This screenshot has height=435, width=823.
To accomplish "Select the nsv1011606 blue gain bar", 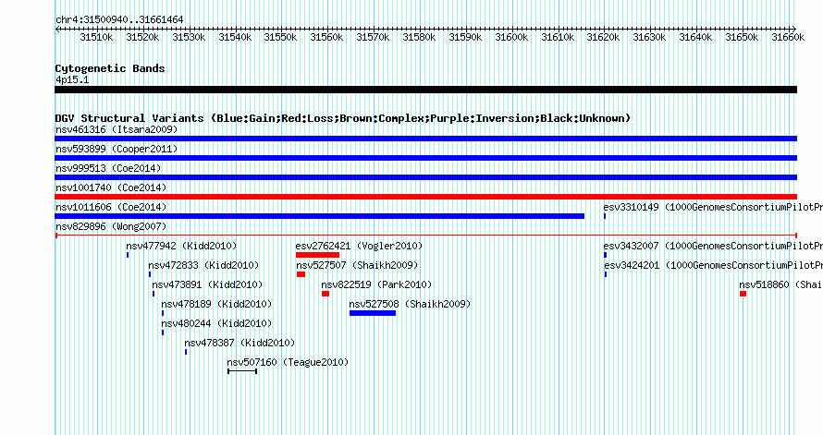I will [320, 216].
